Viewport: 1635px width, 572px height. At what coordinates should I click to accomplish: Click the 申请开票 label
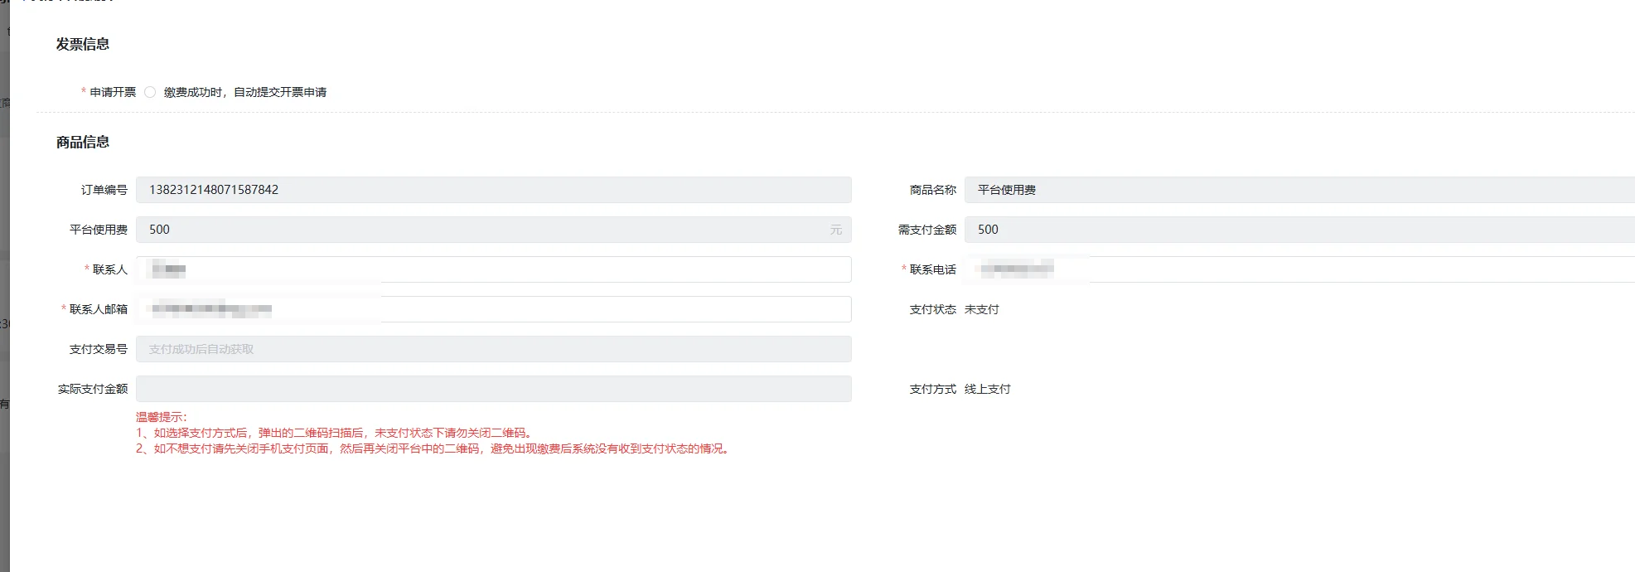coord(113,92)
